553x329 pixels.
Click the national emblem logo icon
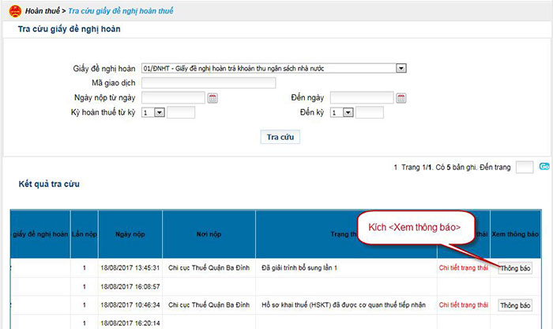(x=15, y=11)
